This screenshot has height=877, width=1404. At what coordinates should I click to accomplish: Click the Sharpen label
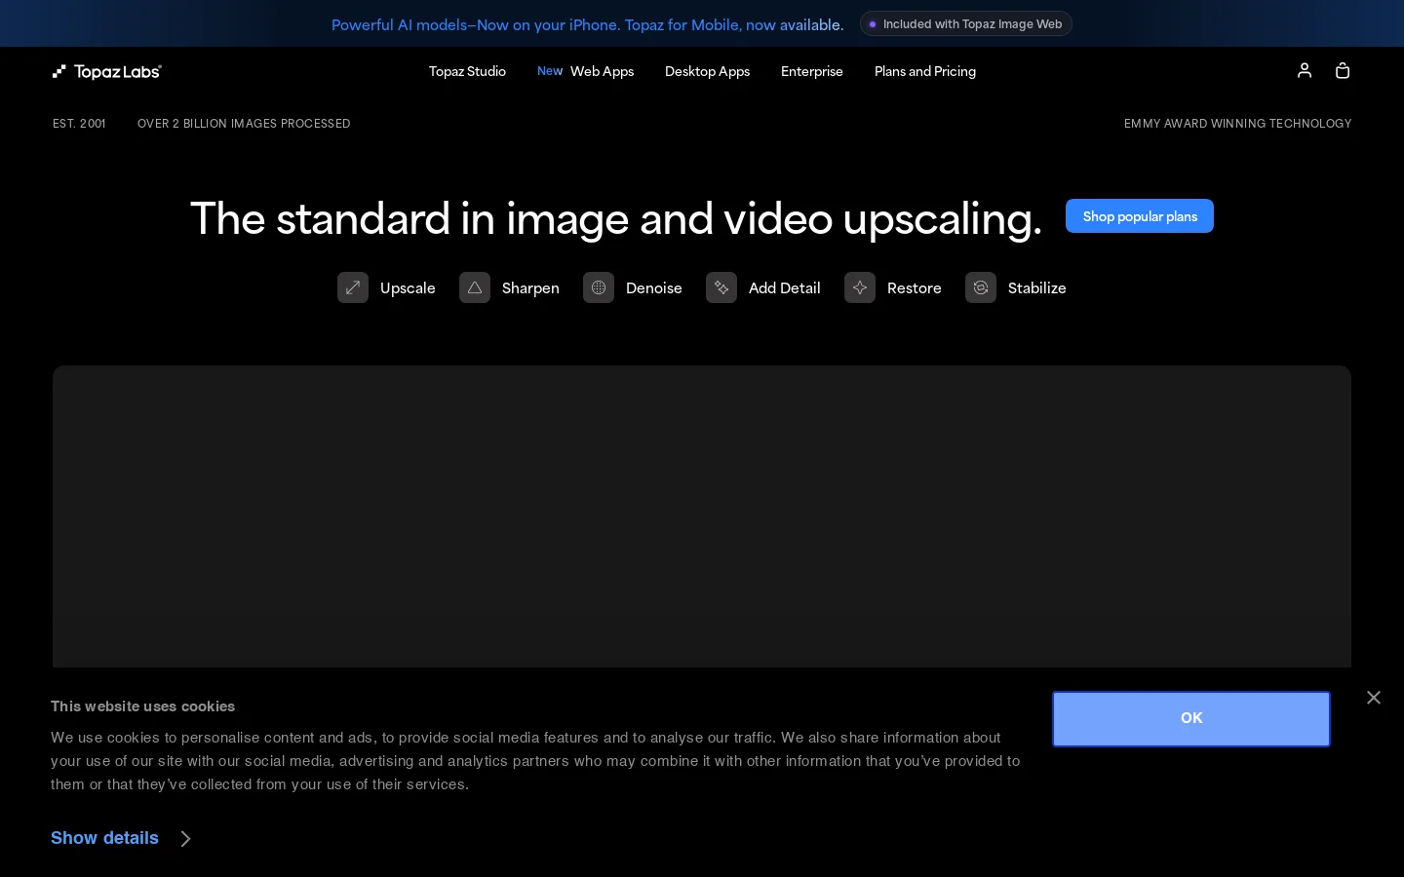pyautogui.click(x=530, y=287)
